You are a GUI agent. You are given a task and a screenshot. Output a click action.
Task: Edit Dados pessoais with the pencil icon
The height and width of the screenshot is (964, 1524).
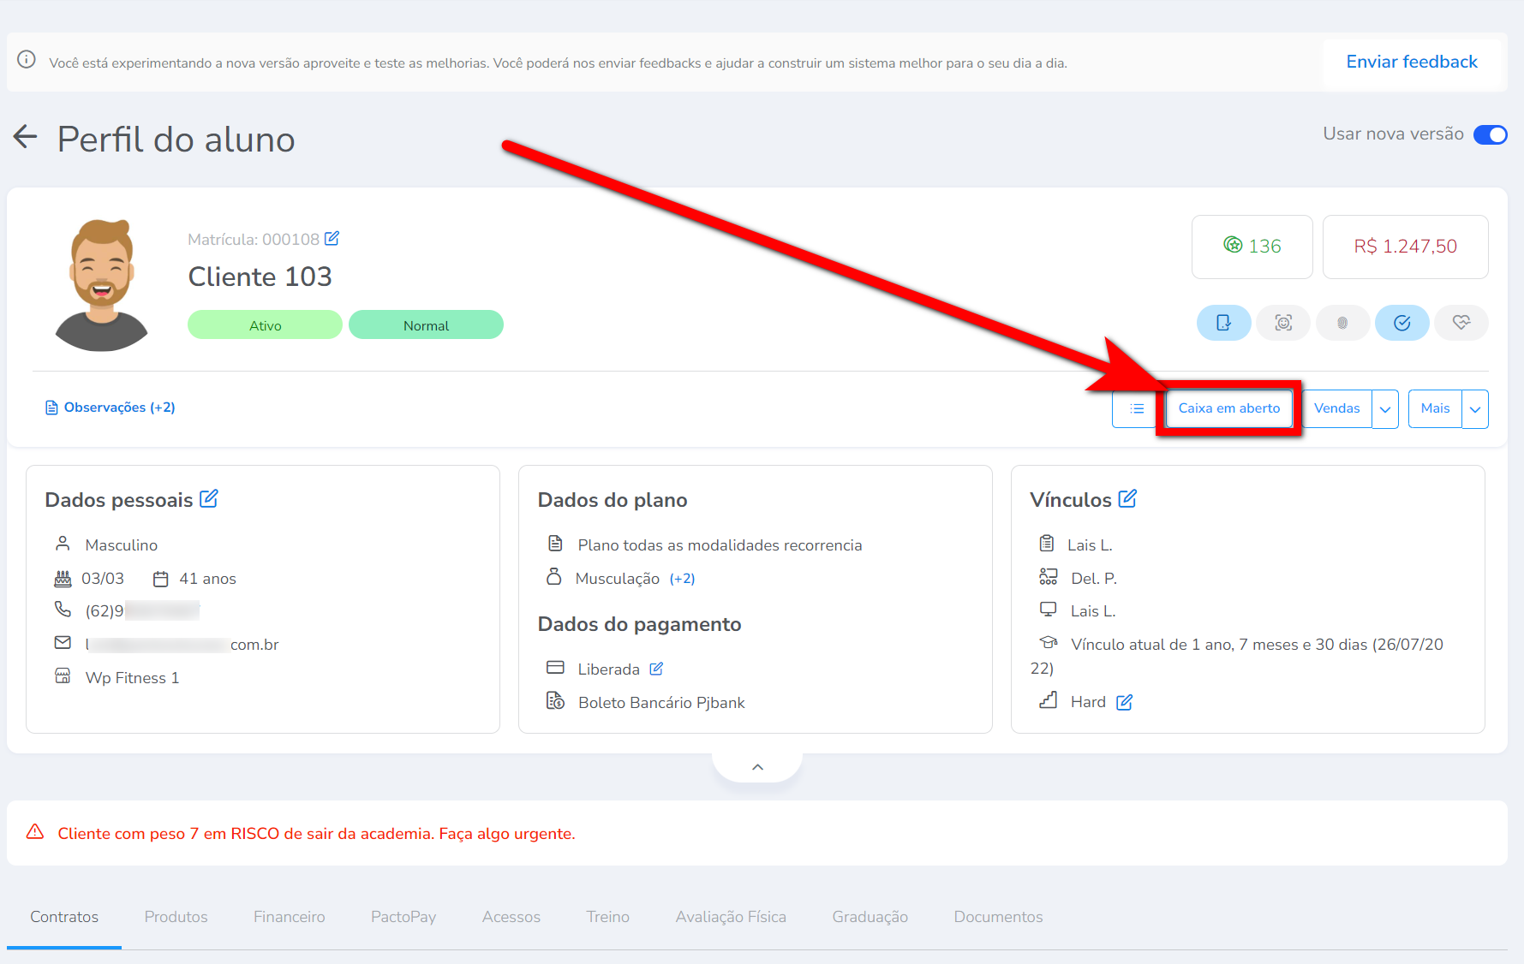209,499
